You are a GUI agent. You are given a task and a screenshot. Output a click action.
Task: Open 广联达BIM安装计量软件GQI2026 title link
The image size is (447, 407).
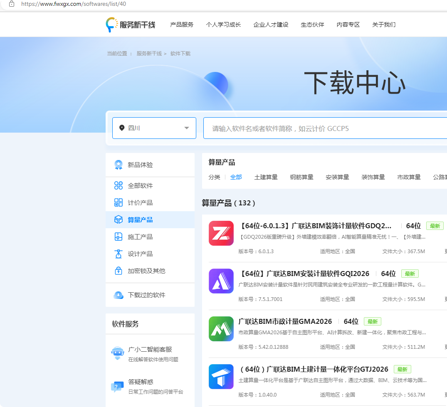(x=304, y=274)
